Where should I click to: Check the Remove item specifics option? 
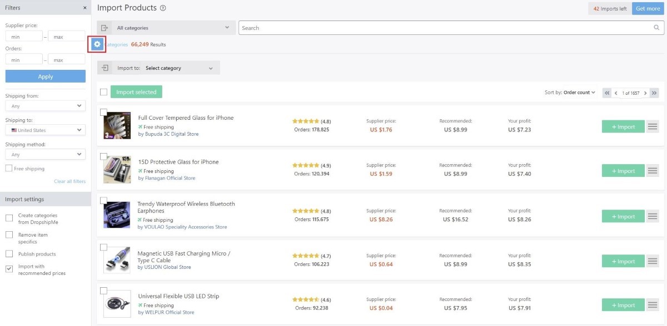point(9,235)
